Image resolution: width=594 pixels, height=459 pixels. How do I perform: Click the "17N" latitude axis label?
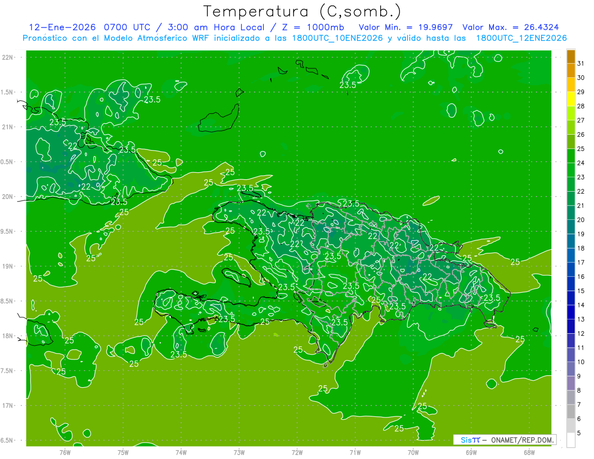point(7,406)
